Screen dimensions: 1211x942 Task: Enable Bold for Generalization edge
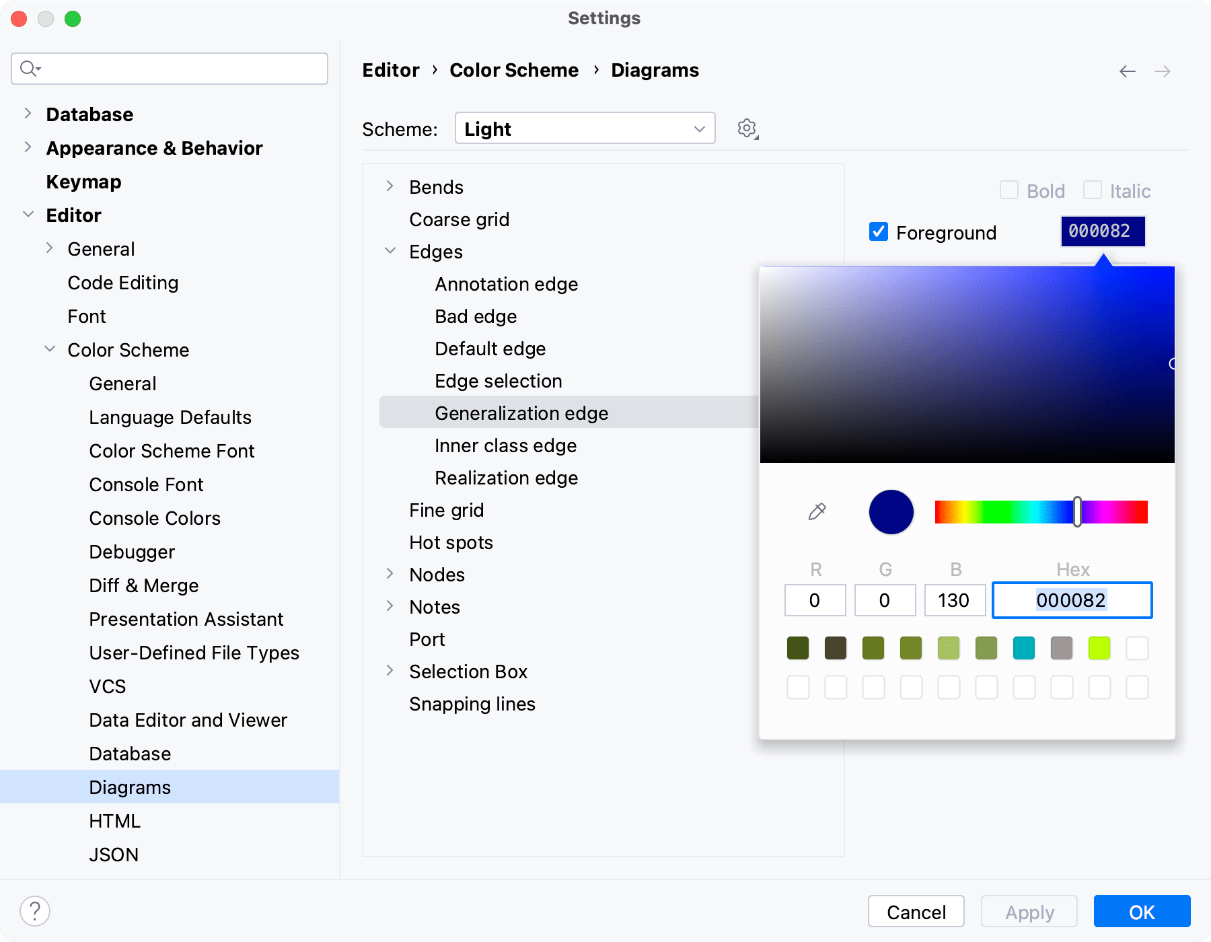tap(1009, 190)
